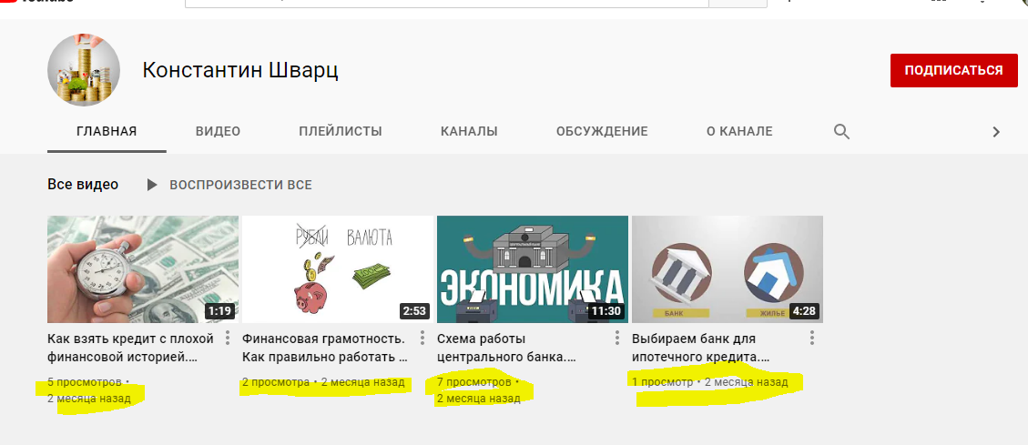Open the three-dot menu for the Финансовая грамотность video

pos(422,339)
